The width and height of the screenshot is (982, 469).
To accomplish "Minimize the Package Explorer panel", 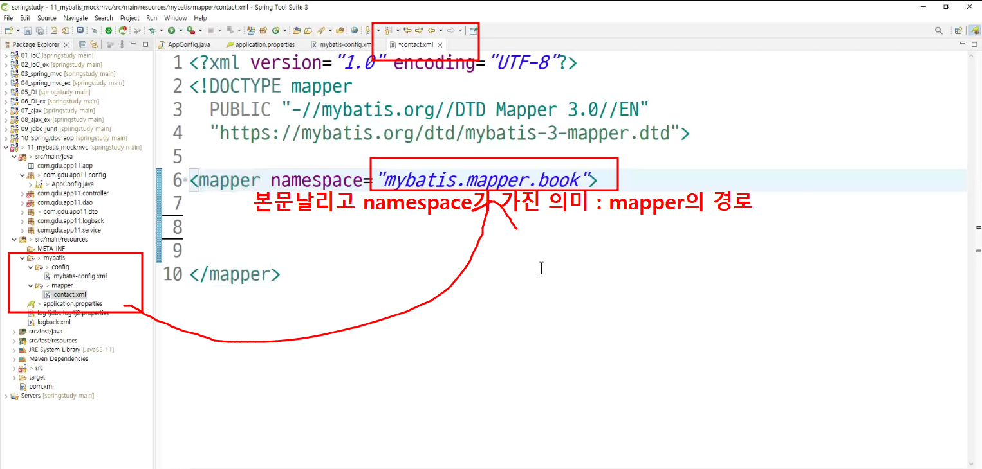I will click(134, 44).
